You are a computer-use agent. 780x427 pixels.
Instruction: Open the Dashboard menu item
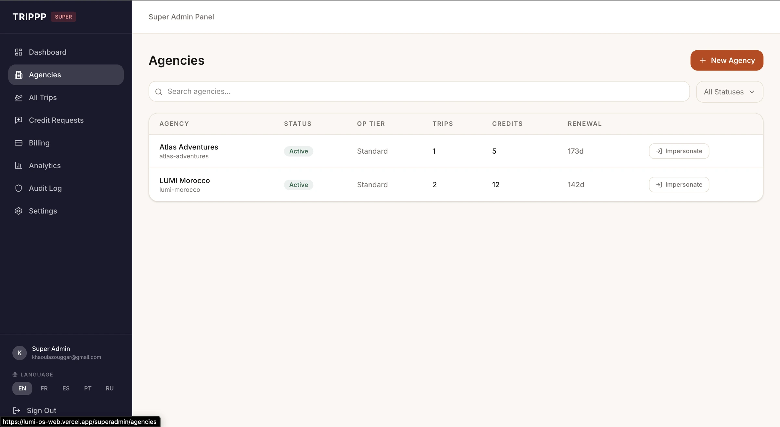66,52
